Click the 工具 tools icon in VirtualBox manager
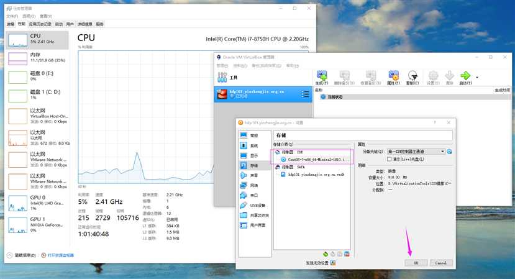515x279 pixels. 222,78
